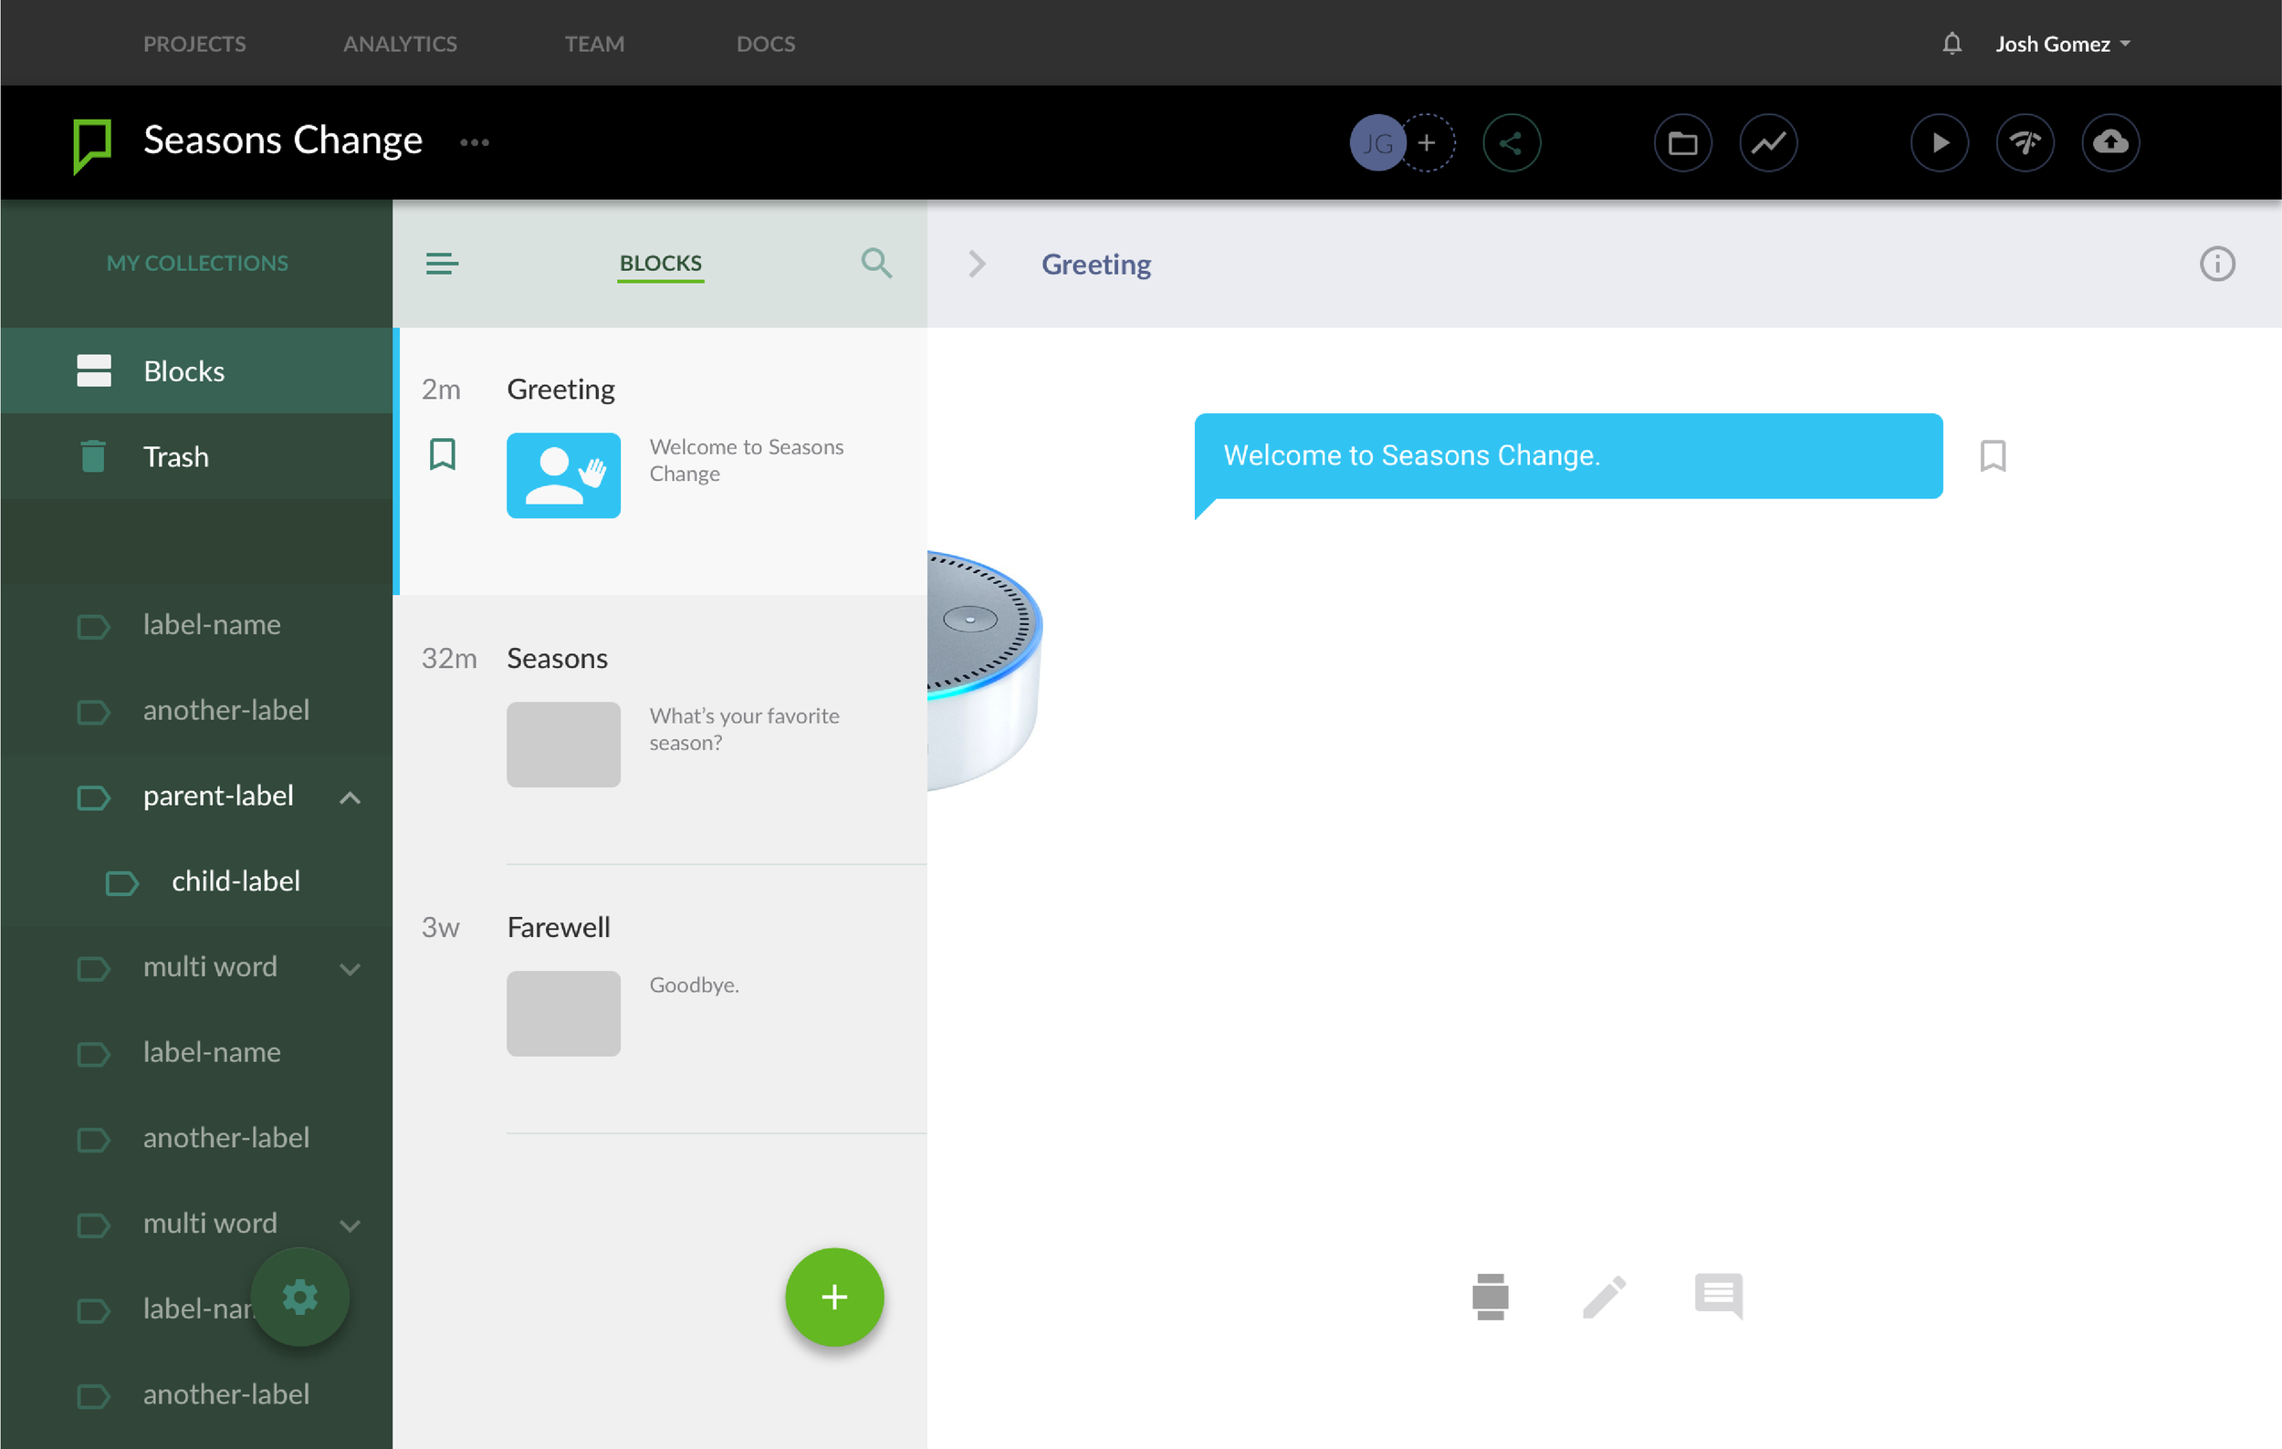Click the info icon beside Greeting header
The height and width of the screenshot is (1449, 2282).
tap(2215, 265)
